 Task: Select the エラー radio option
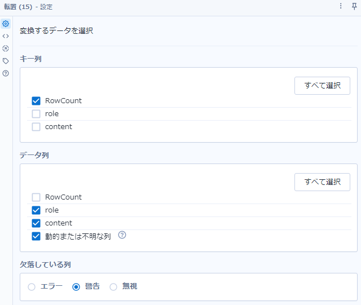[x=32, y=287]
